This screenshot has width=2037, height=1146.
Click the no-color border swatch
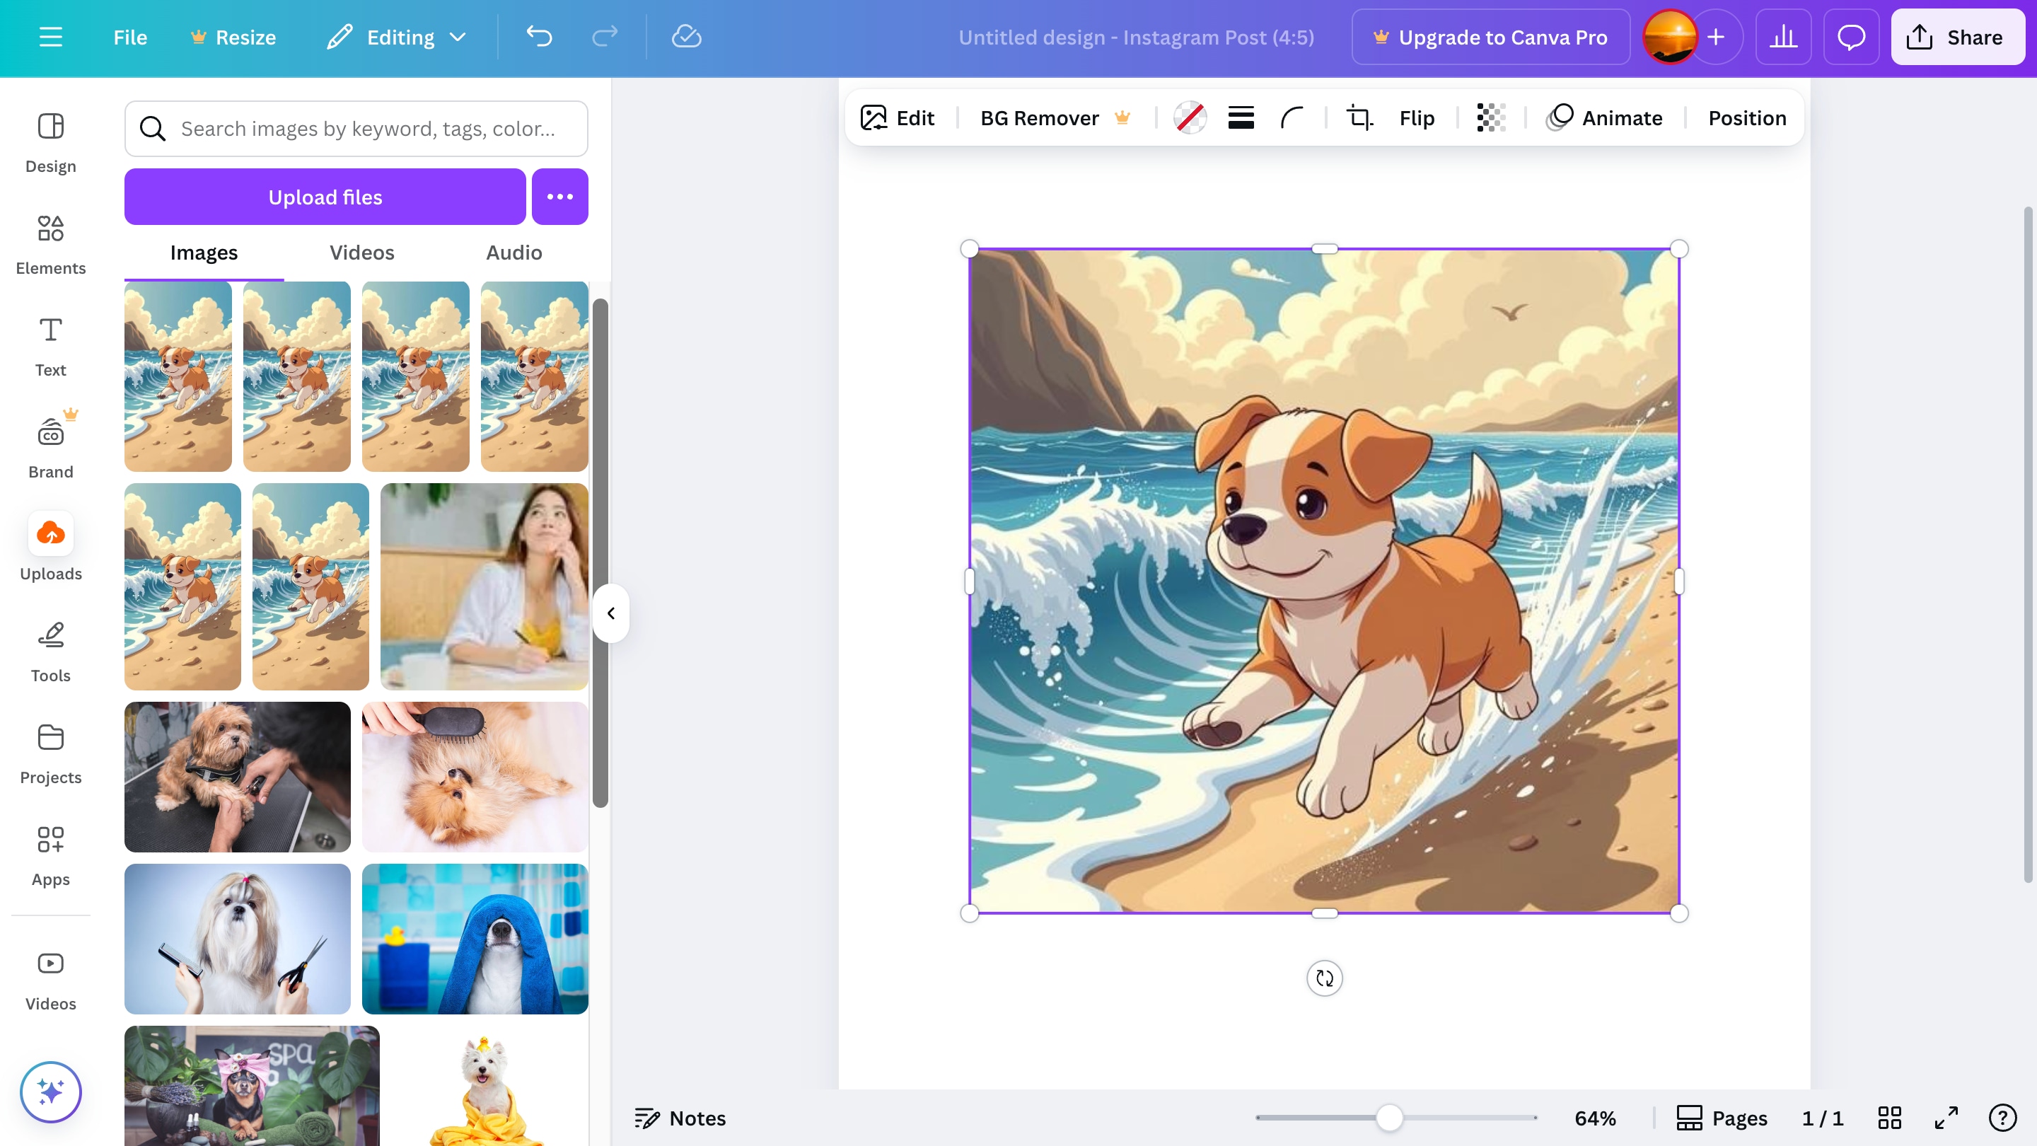pyautogui.click(x=1189, y=118)
